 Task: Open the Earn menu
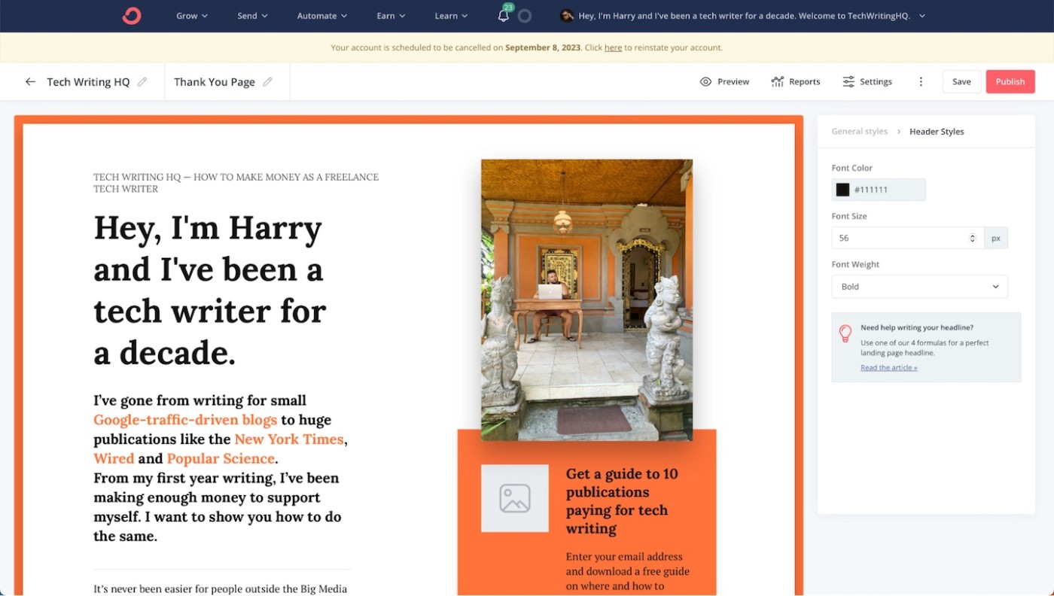pyautogui.click(x=391, y=16)
